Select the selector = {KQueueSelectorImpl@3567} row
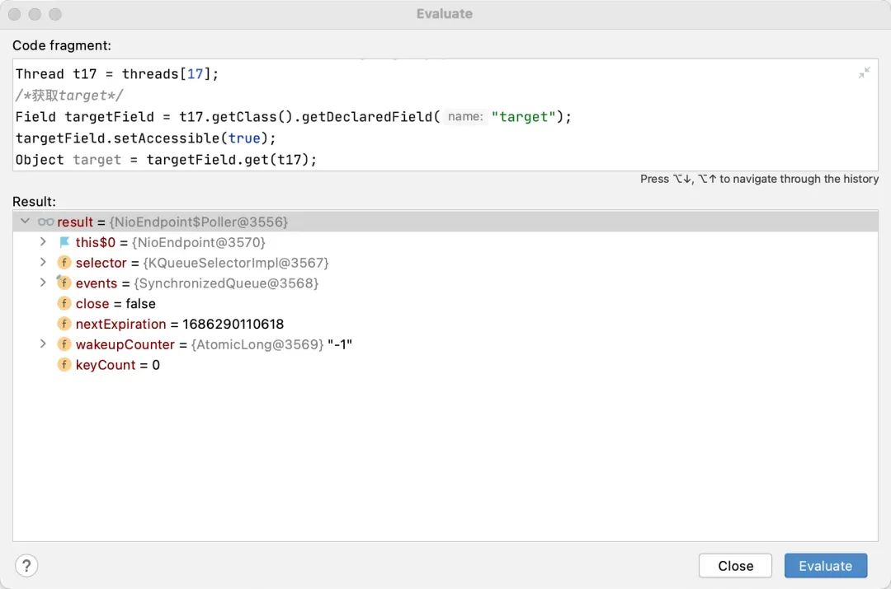This screenshot has height=589, width=891. [x=445, y=263]
